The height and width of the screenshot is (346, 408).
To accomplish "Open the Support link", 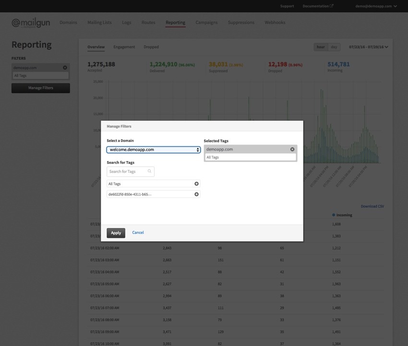I will tap(287, 6).
